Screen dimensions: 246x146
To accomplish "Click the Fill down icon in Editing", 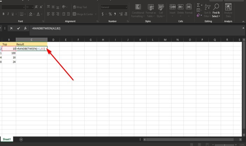I will 198,10.
